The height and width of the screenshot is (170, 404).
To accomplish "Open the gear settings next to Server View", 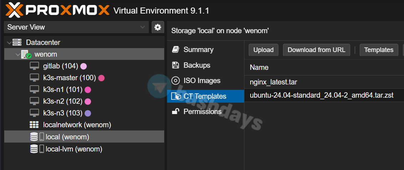I will (157, 27).
